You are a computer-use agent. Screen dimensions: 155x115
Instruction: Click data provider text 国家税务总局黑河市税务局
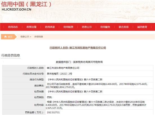(88, 62)
